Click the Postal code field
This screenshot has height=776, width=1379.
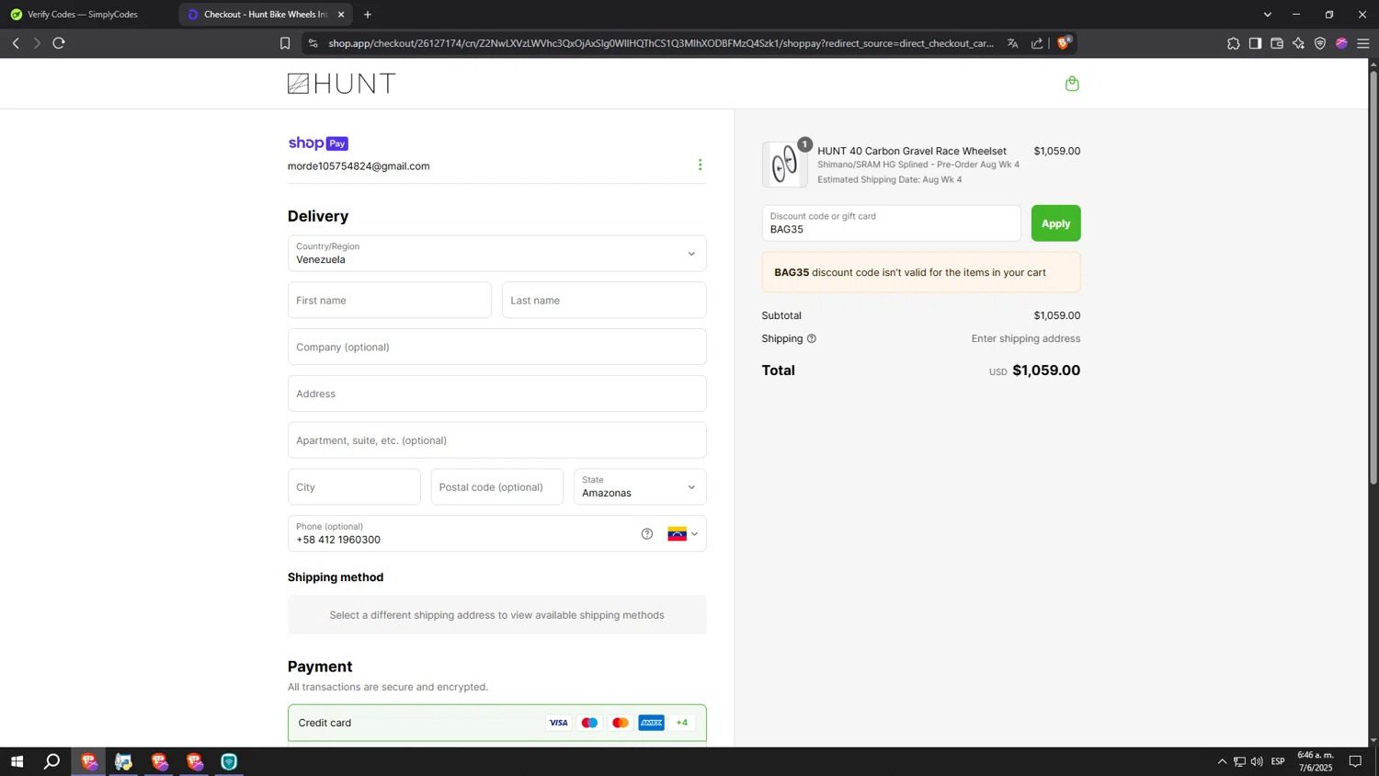[x=496, y=487]
